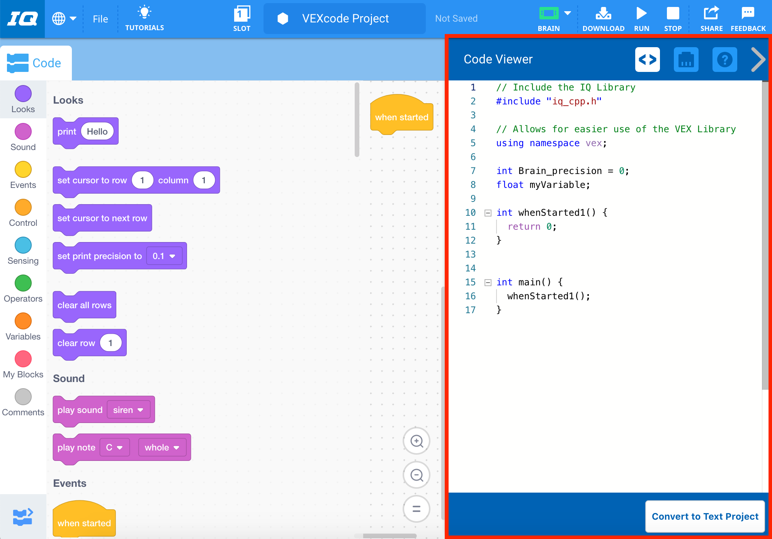Click Convert to Text Project
772x539 pixels.
click(705, 516)
